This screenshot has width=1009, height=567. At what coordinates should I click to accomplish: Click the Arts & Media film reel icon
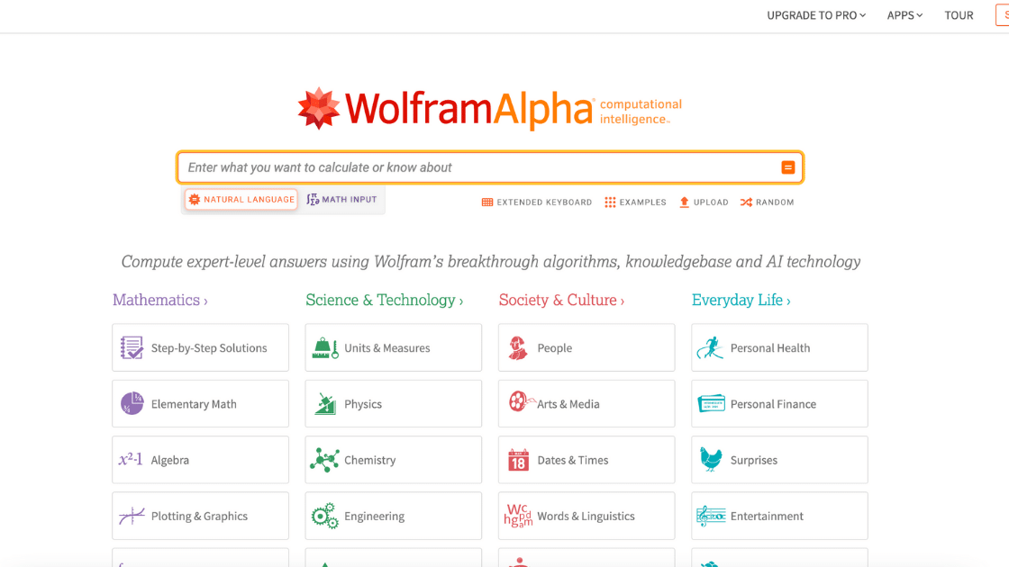(520, 401)
